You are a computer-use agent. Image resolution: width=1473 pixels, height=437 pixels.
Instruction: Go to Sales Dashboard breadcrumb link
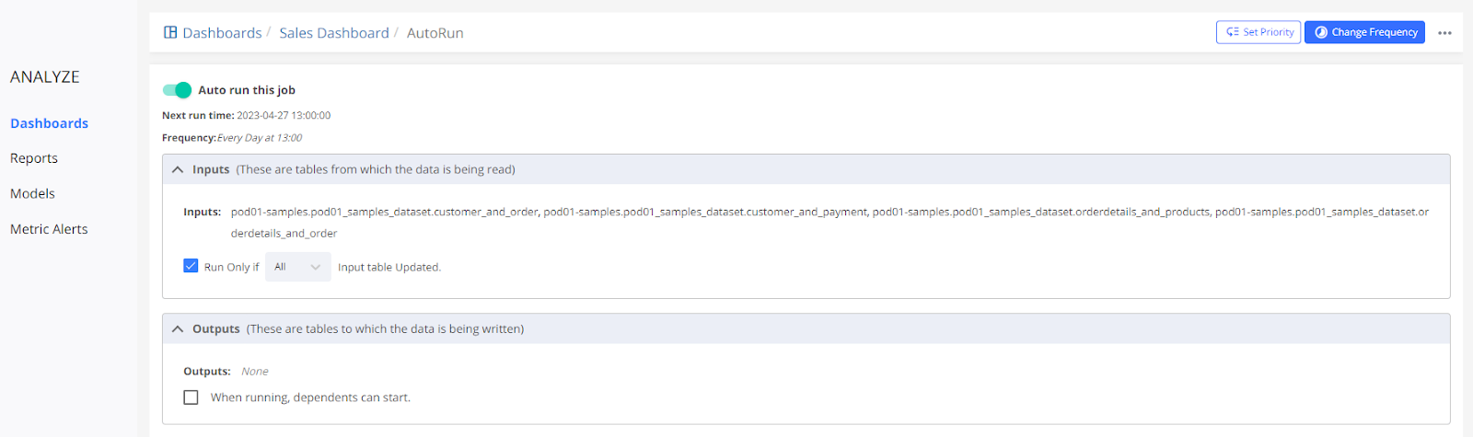pos(334,33)
